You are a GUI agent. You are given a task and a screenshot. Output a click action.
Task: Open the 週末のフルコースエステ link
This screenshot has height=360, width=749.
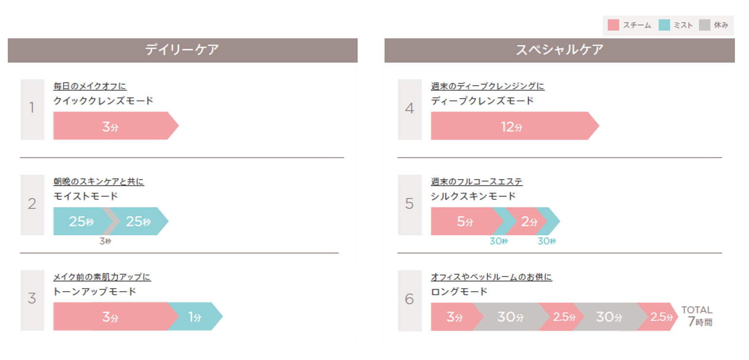coord(477,182)
